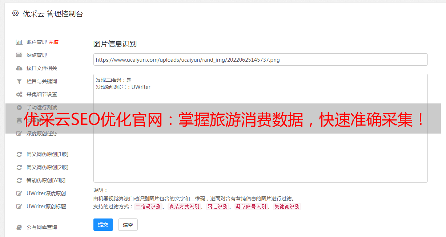The height and width of the screenshot is (237, 446).
Task: Click the refresh icon for 同义词伪原创[1版]
Action: tap(19, 154)
